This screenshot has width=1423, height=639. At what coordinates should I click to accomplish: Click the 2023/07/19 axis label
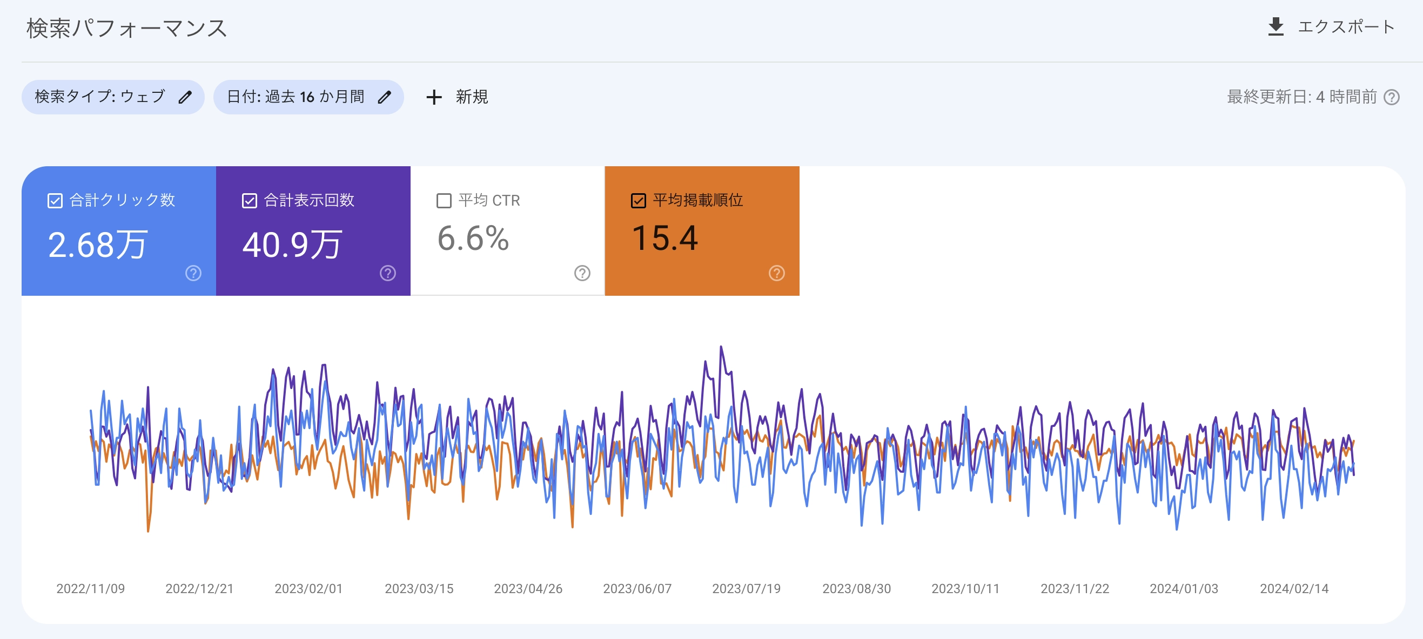click(x=746, y=589)
